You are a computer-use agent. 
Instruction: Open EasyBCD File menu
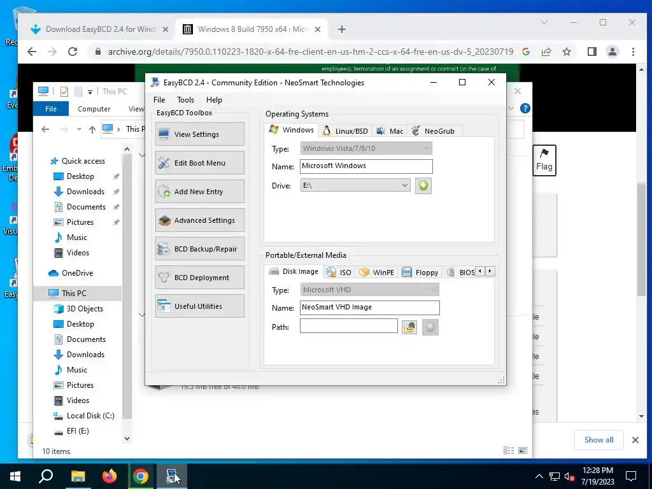pyautogui.click(x=159, y=100)
